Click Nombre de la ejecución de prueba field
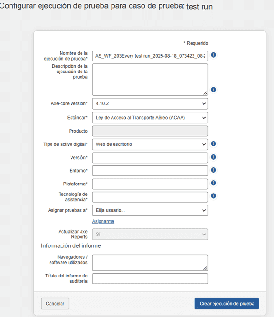 [x=150, y=56]
